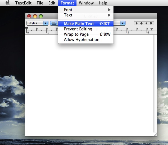Image resolution: width=168 pixels, height=145 pixels.
Task: Choose Make Plain Text
Action: (86, 24)
